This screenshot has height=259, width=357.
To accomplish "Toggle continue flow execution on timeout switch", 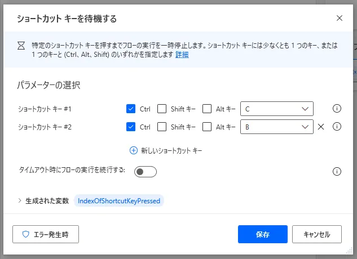I will [146, 172].
